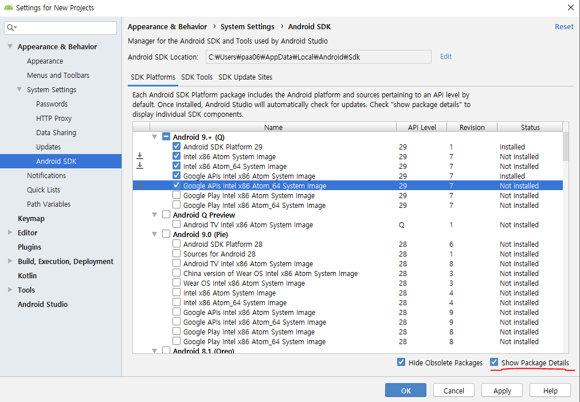580x402 pixels.
Task: Toggle the Android 9.+ (Q) group checkbox
Action: 166,137
